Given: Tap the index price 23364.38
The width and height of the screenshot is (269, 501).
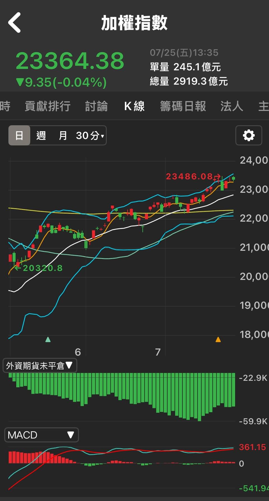Looking at the screenshot, I should pos(70,61).
